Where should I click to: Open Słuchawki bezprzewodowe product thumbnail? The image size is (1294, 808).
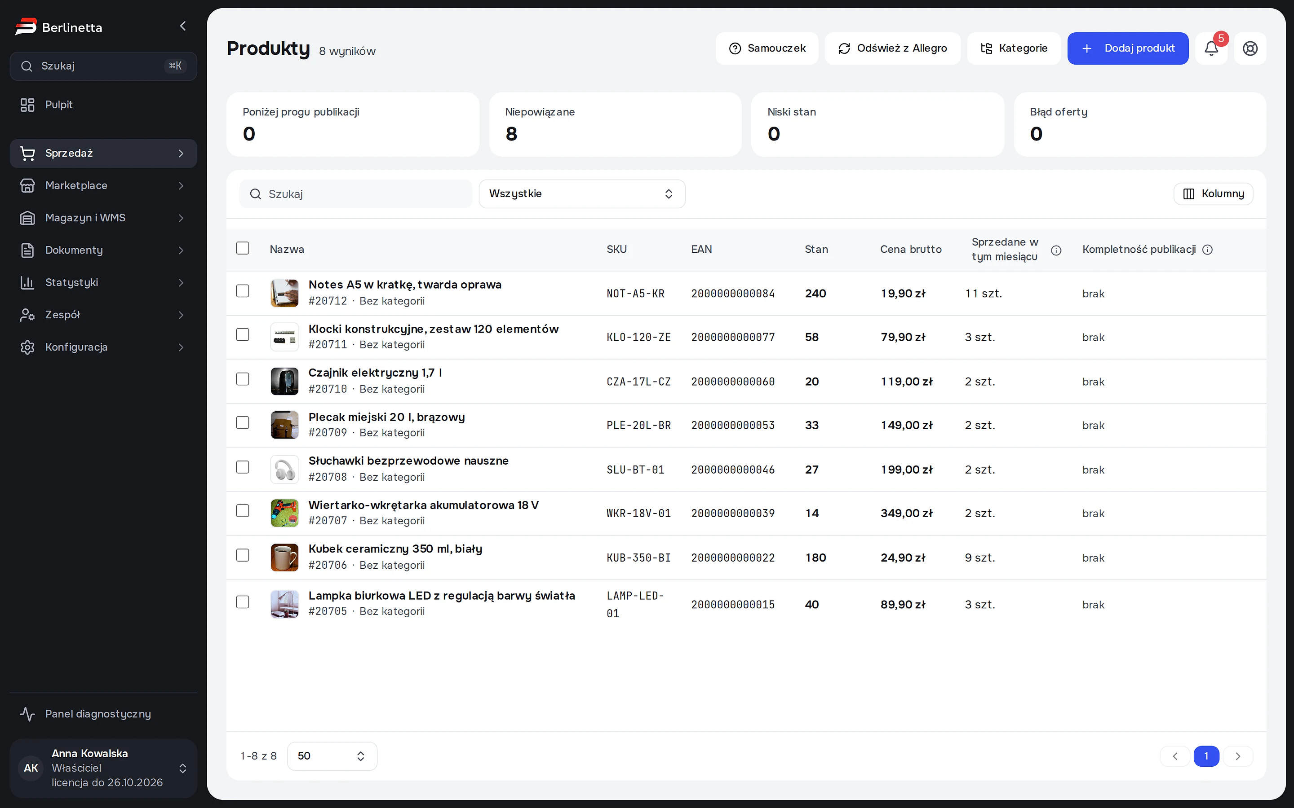click(x=284, y=469)
